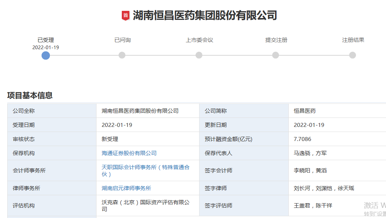
Task: Click the 提交注册 stage label
Action: [276, 40]
